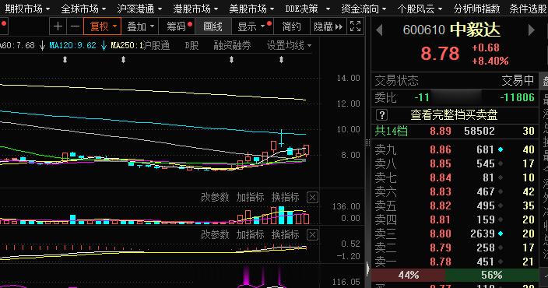
Task: Open DDE决策 menu
Action: pos(307,9)
